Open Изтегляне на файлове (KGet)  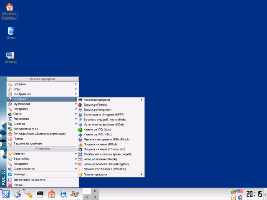pyautogui.click(x=111, y=125)
